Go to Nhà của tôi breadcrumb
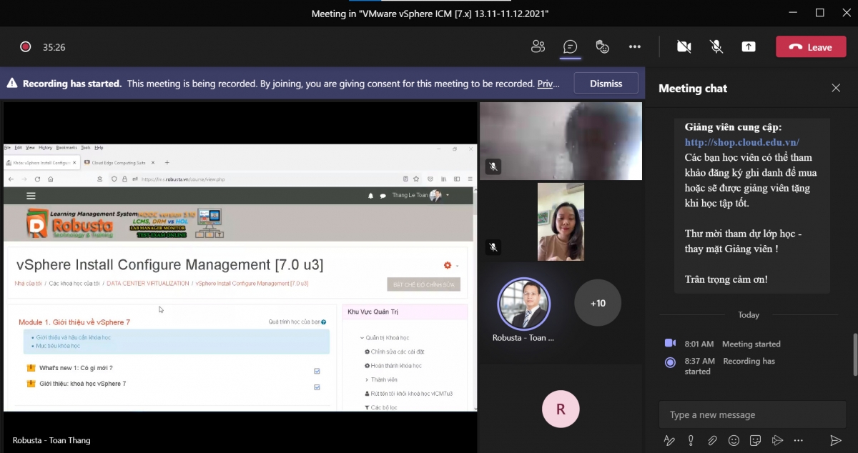 [x=29, y=284]
